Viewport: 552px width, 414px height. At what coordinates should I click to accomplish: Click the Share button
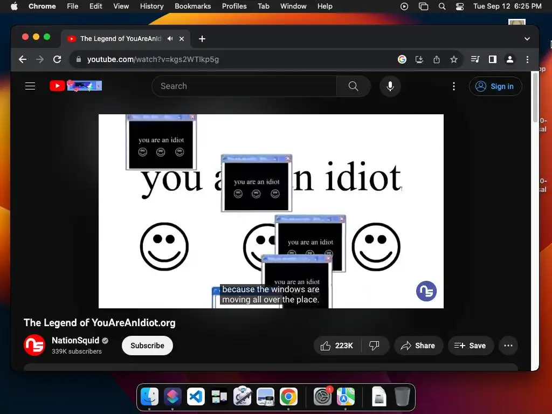point(418,346)
